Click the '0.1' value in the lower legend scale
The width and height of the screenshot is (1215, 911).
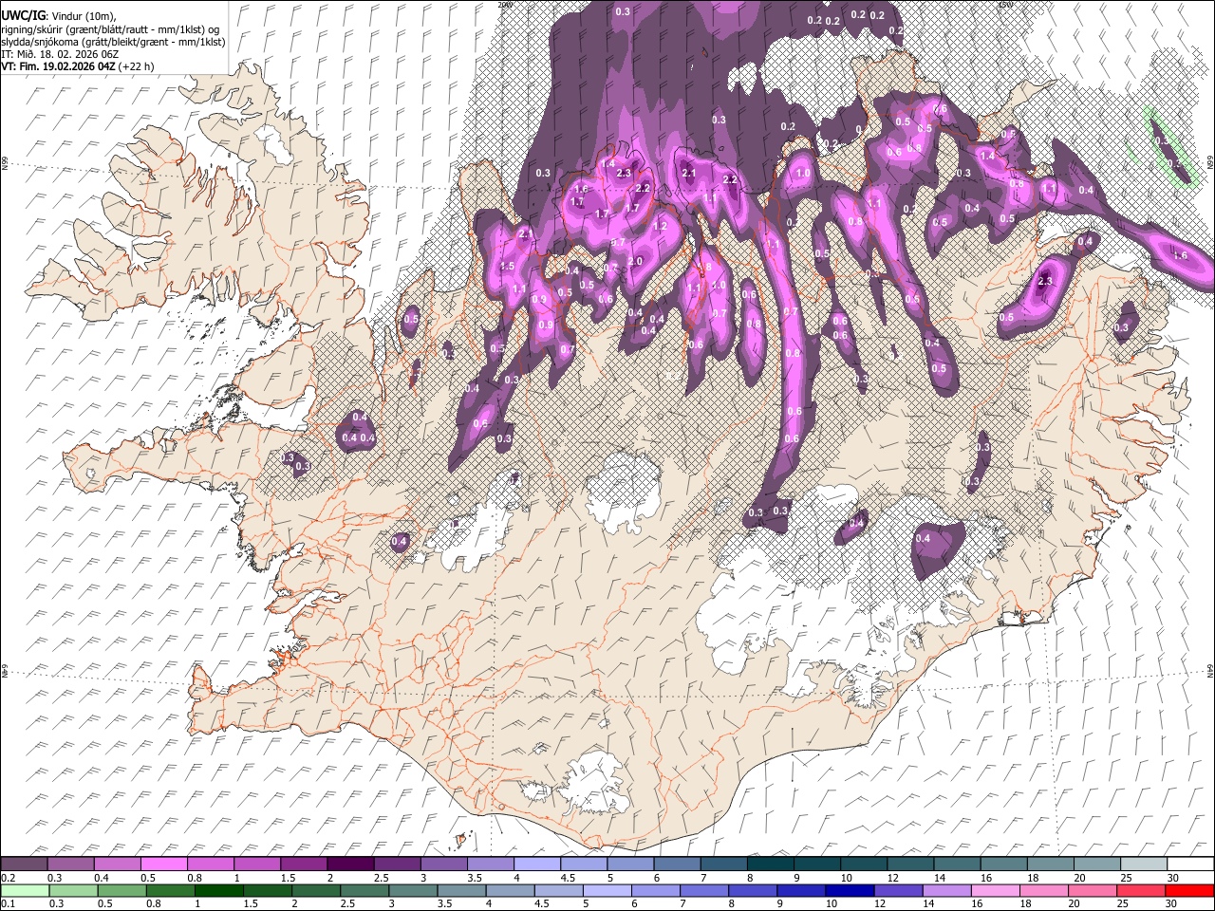pyautogui.click(x=8, y=903)
